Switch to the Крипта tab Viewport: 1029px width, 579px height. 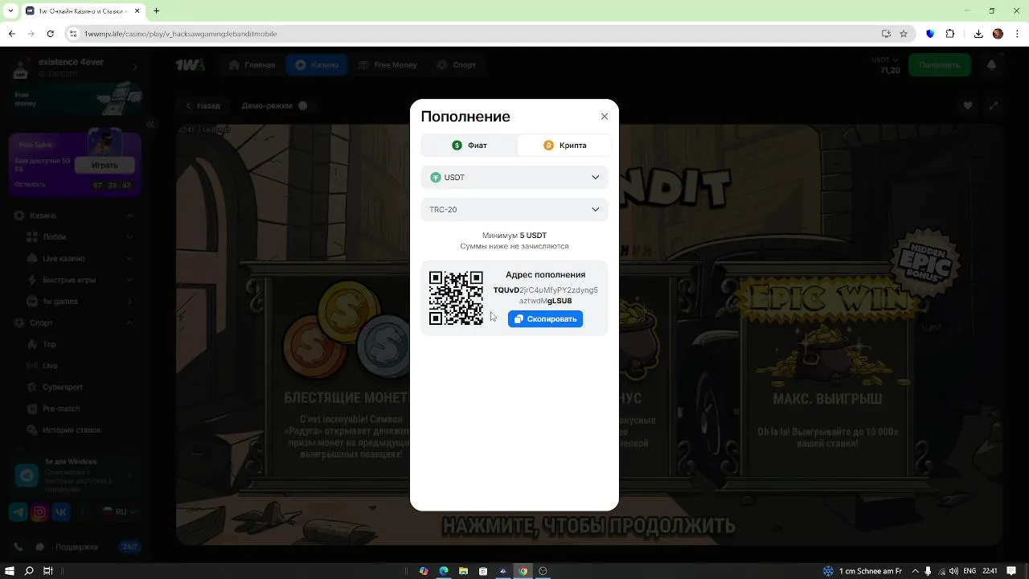click(564, 146)
